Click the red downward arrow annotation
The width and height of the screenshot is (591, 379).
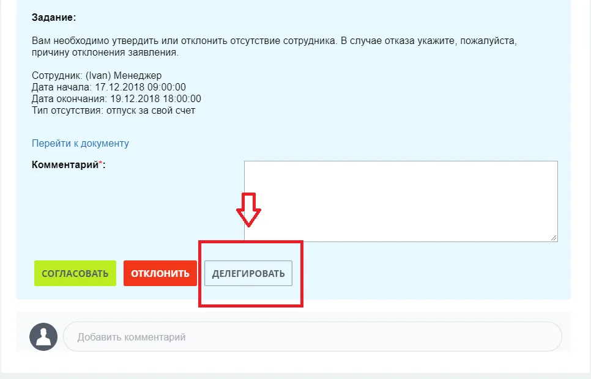[248, 210]
